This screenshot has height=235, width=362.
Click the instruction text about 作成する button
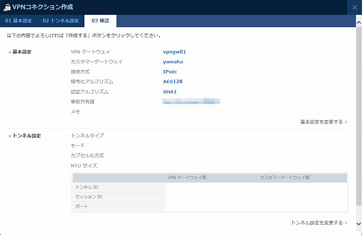[84, 36]
